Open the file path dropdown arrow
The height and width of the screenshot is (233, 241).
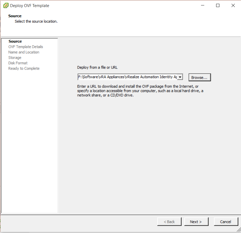(180, 77)
